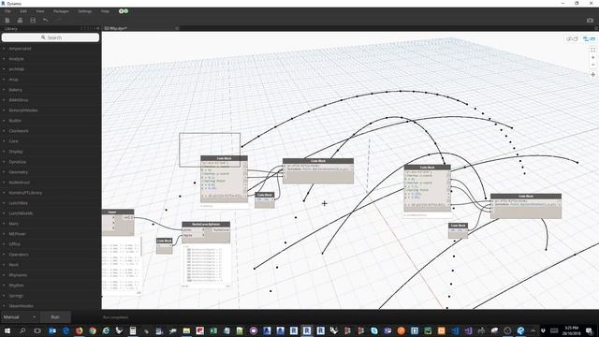Switch to graph view navigation toggle
Viewport: 599px width, 337px height.
click(589, 39)
